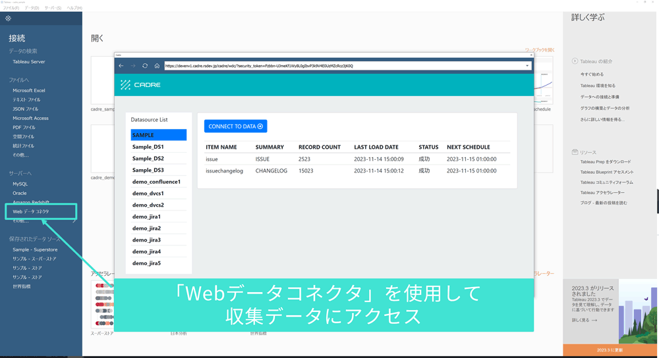Select Sample_DS3 datasource

tap(158, 170)
